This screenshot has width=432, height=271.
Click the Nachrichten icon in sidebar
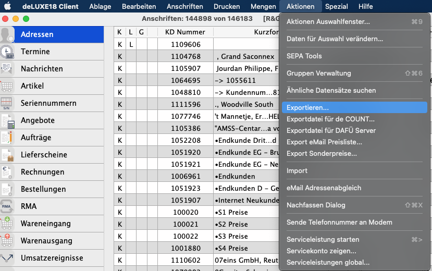(x=7, y=69)
